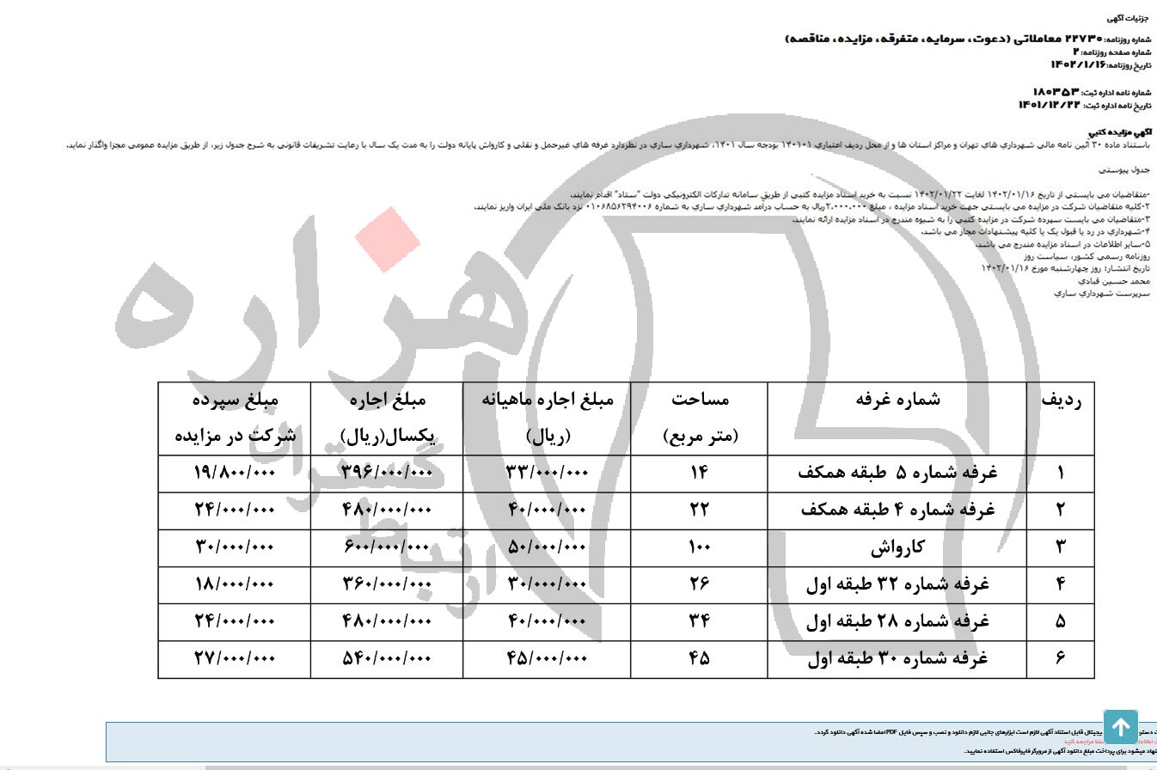Click the scroll-to-top arrow button
Screen dimensions: 1157x770
tap(1120, 727)
